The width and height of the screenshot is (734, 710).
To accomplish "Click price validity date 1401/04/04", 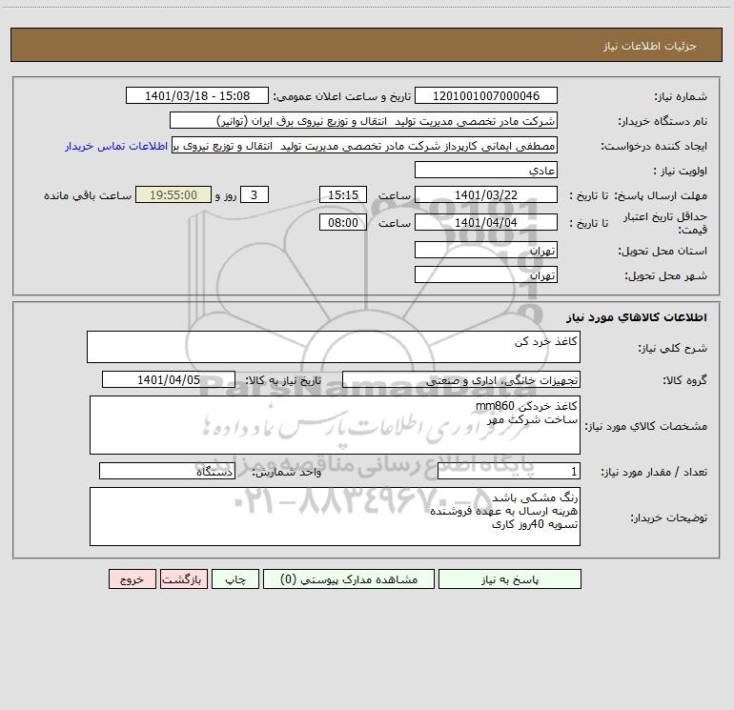I will pyautogui.click(x=486, y=222).
